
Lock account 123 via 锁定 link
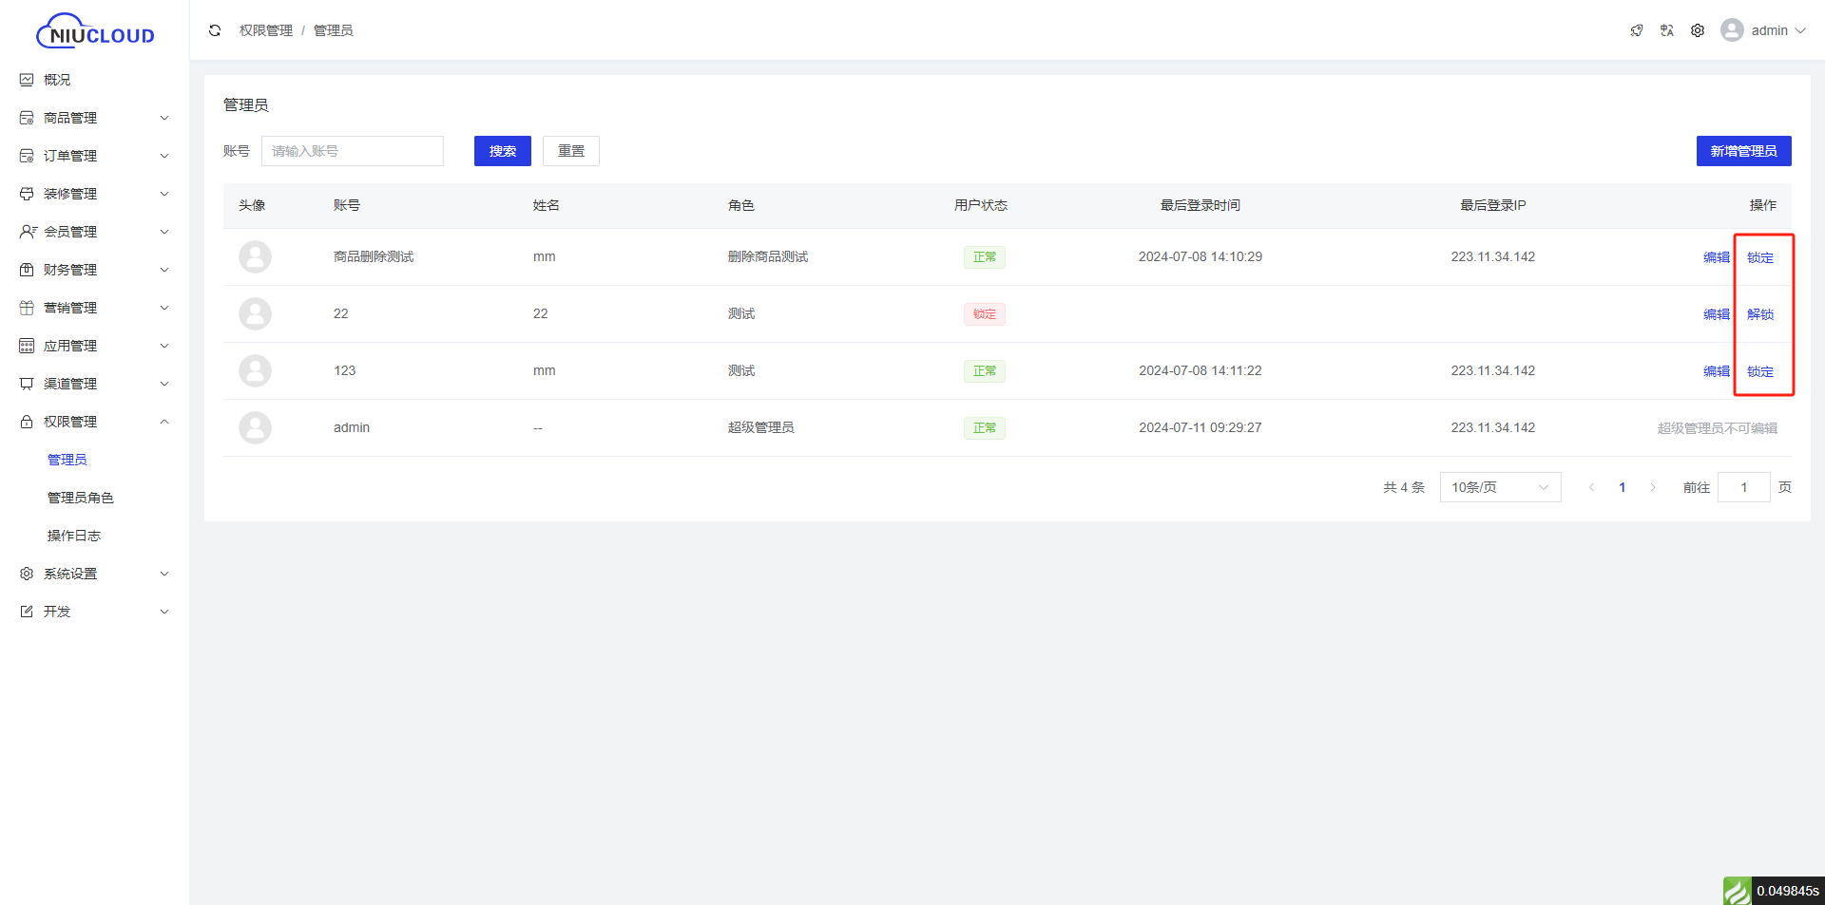(x=1759, y=371)
